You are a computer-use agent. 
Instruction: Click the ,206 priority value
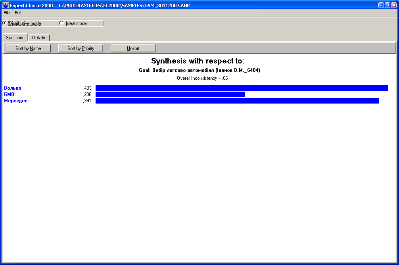coord(87,94)
